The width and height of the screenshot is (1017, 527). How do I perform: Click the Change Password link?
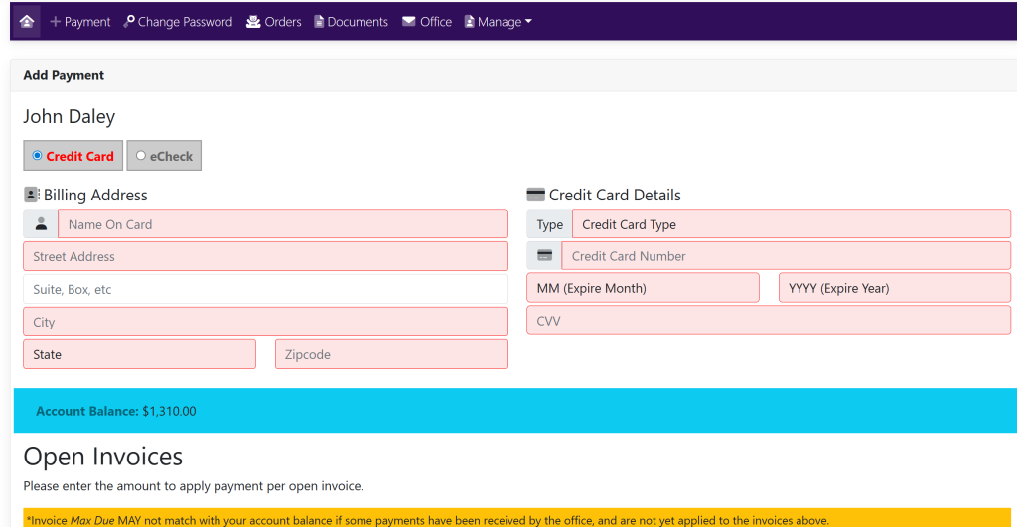click(x=185, y=22)
